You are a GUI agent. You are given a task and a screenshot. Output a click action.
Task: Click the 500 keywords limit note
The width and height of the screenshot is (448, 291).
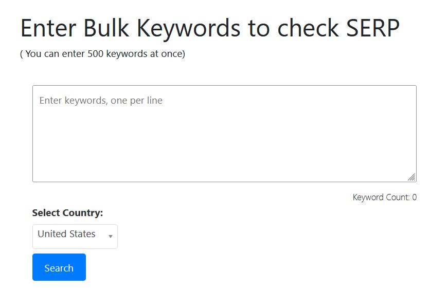102,54
